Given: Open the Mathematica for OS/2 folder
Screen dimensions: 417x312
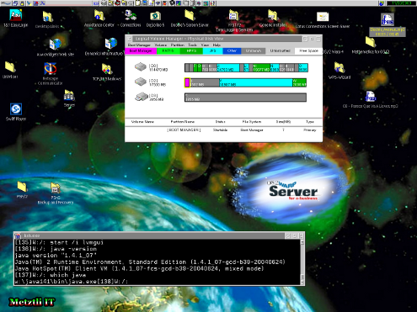Looking at the screenshot, I should (x=371, y=42).
